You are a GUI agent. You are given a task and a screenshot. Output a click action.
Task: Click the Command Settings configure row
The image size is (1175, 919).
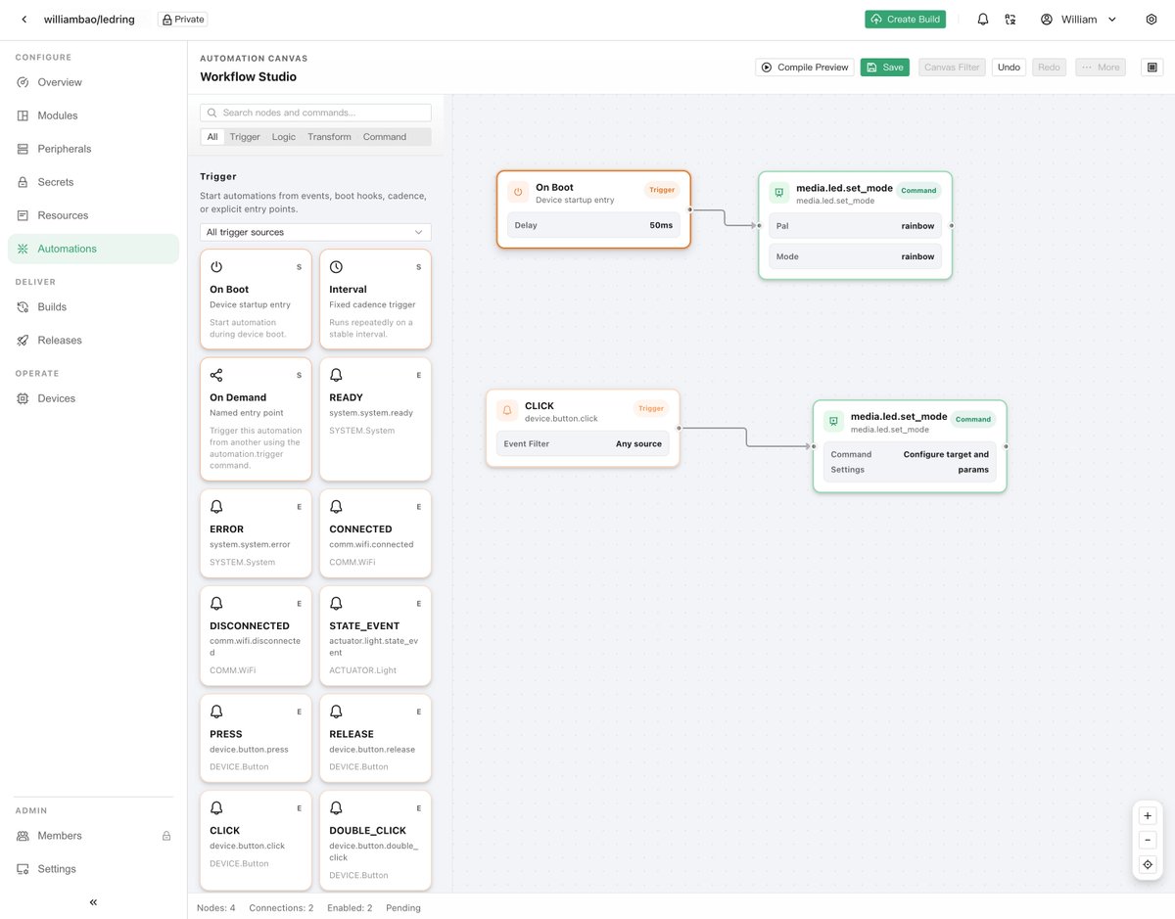tap(910, 462)
